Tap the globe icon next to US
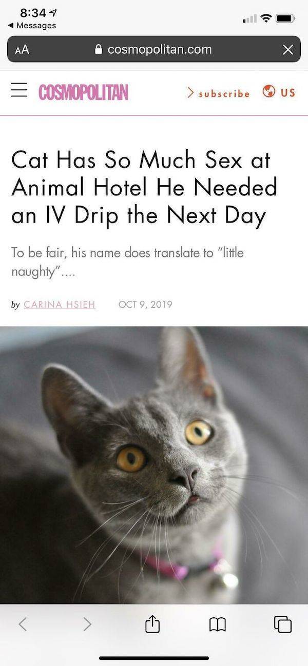Image resolution: width=308 pixels, height=666 pixels. [268, 92]
